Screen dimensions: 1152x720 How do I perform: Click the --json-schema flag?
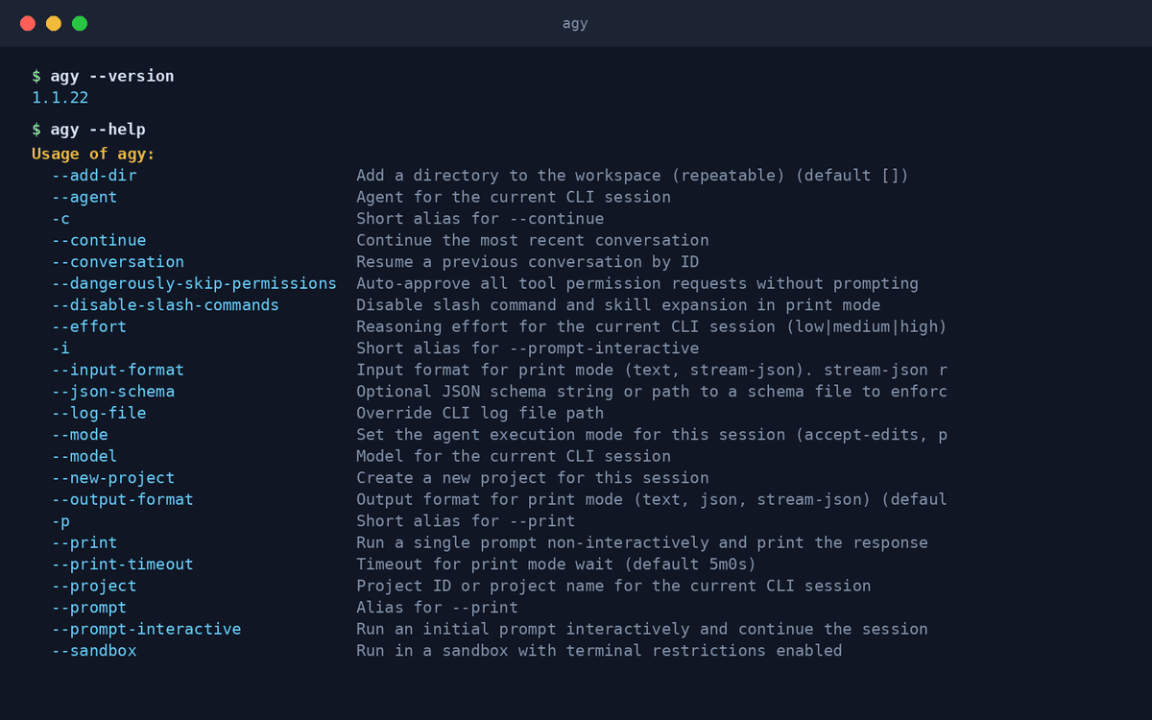point(113,392)
